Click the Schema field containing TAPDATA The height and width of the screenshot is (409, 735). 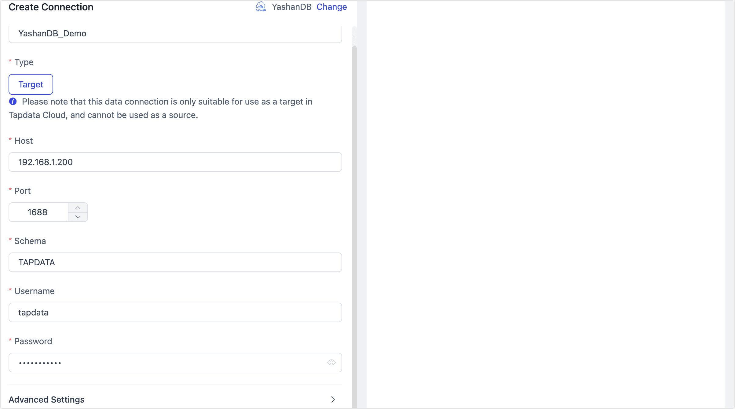175,262
